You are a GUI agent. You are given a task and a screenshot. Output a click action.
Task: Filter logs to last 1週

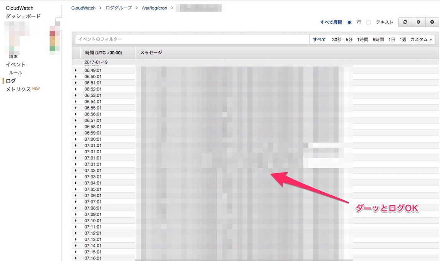403,39
